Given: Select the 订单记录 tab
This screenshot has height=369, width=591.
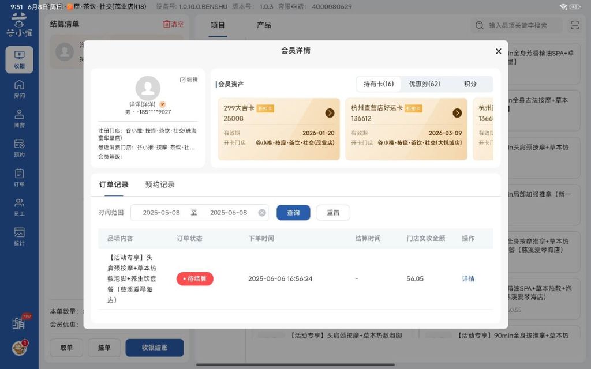Looking at the screenshot, I should tap(114, 184).
